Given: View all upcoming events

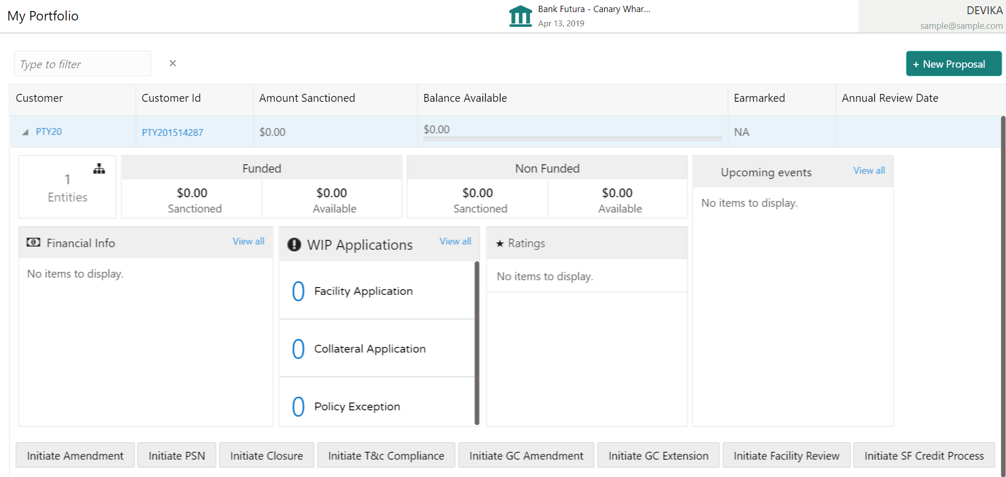Looking at the screenshot, I should pos(869,171).
